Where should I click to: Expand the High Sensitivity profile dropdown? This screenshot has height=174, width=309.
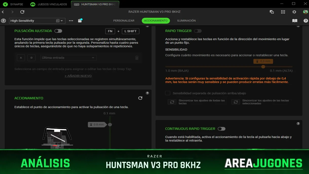coord(62,21)
